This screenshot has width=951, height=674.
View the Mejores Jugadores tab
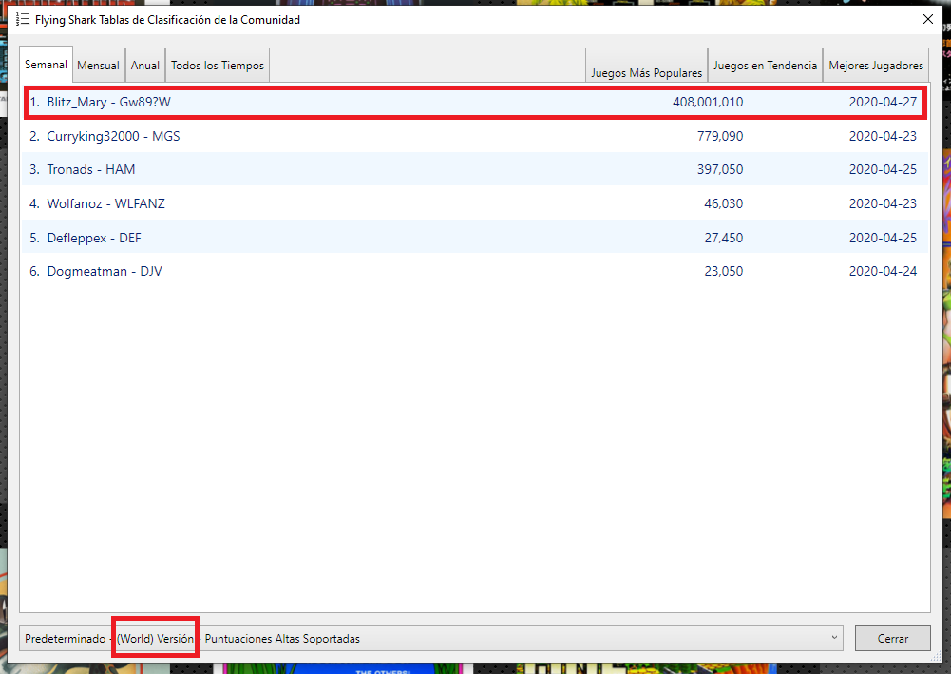pyautogui.click(x=876, y=66)
